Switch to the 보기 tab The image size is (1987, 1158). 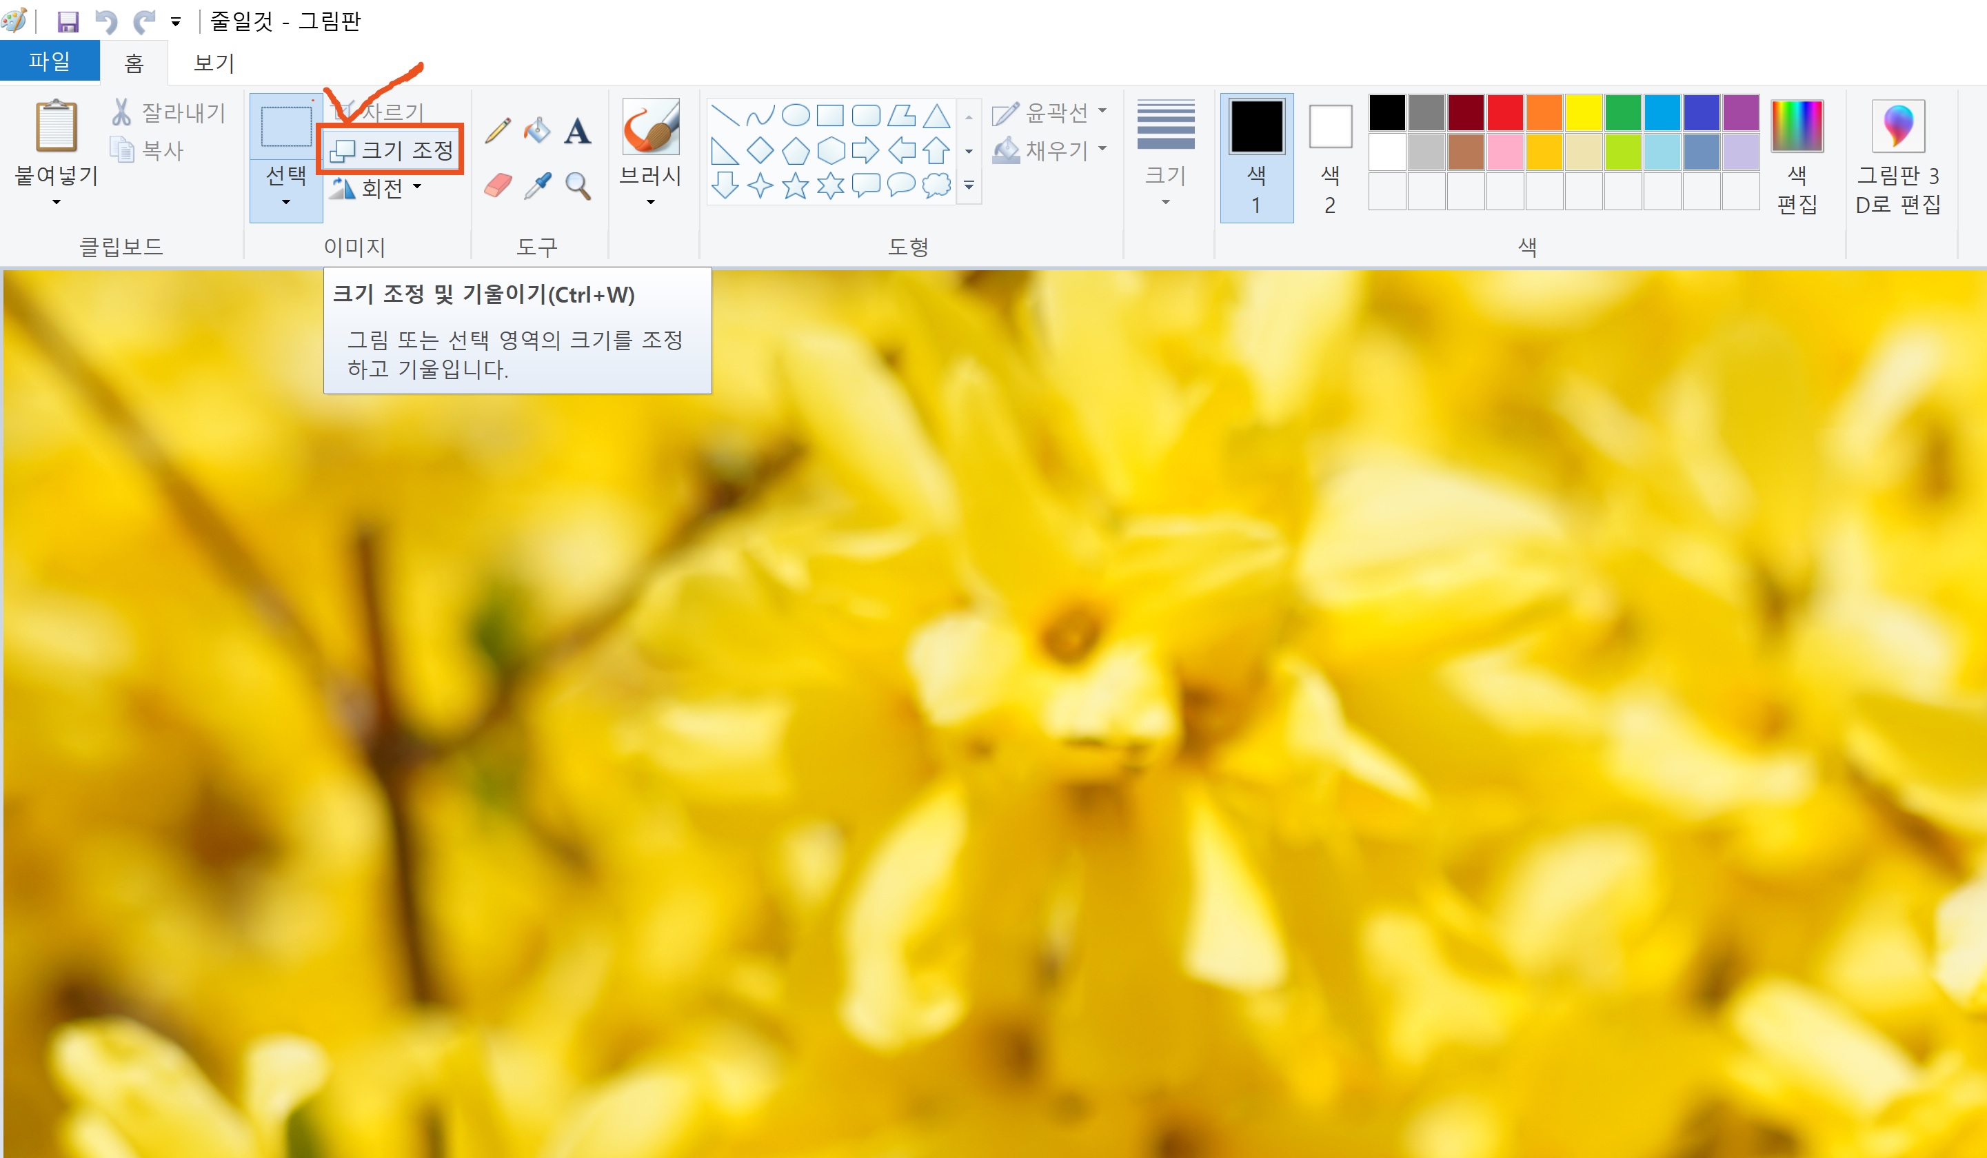coord(214,62)
